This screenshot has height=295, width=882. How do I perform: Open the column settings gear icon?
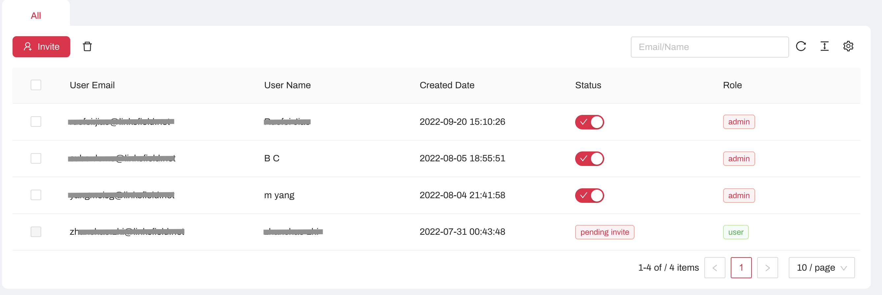tap(848, 46)
